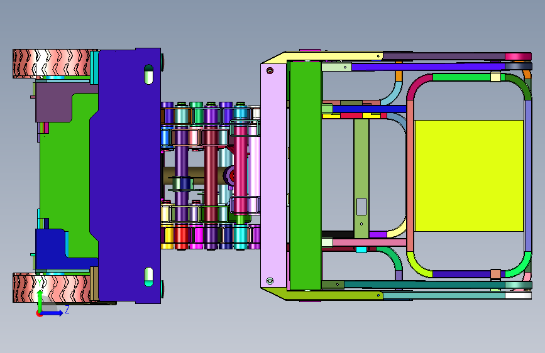Viewport: 545px width, 353px height.
Task: Select the salmon vertical bar left of yellow panel
Action: [410, 175]
